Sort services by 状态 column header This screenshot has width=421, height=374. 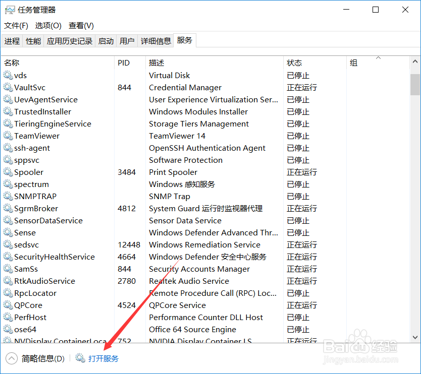point(315,63)
